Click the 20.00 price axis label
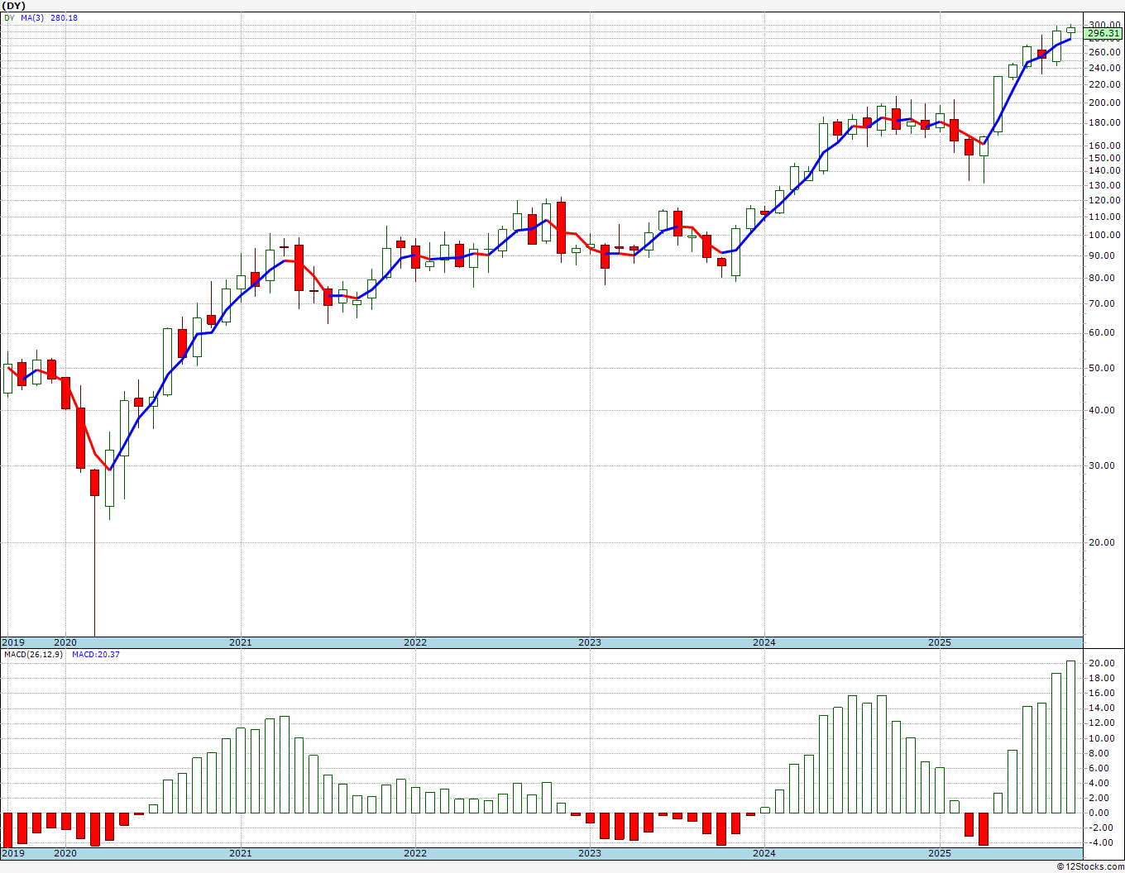 click(x=1104, y=543)
